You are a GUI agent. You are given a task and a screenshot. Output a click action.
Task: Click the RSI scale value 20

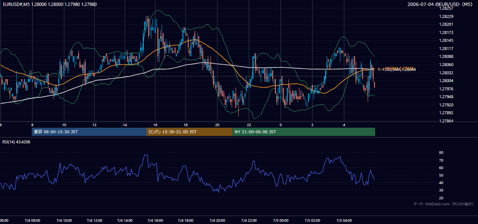click(441, 198)
